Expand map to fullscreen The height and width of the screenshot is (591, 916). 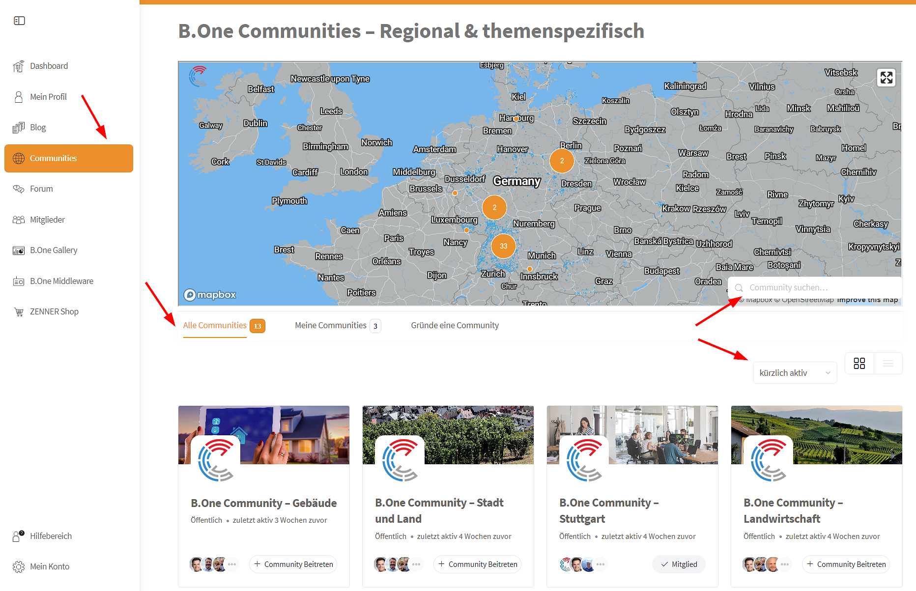pos(887,78)
